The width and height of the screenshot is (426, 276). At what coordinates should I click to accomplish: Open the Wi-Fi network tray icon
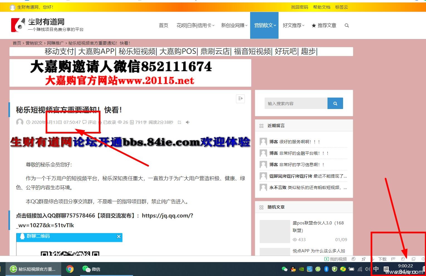click(x=360, y=269)
